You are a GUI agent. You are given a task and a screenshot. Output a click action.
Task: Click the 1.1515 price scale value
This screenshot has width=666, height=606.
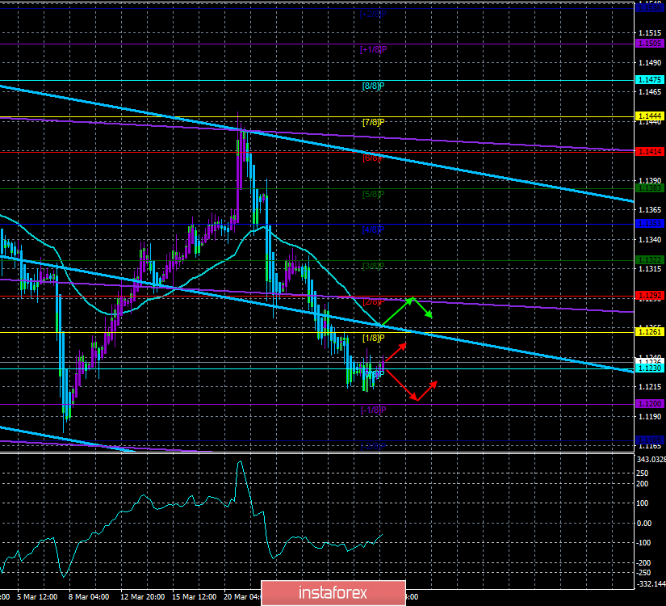tap(650, 33)
